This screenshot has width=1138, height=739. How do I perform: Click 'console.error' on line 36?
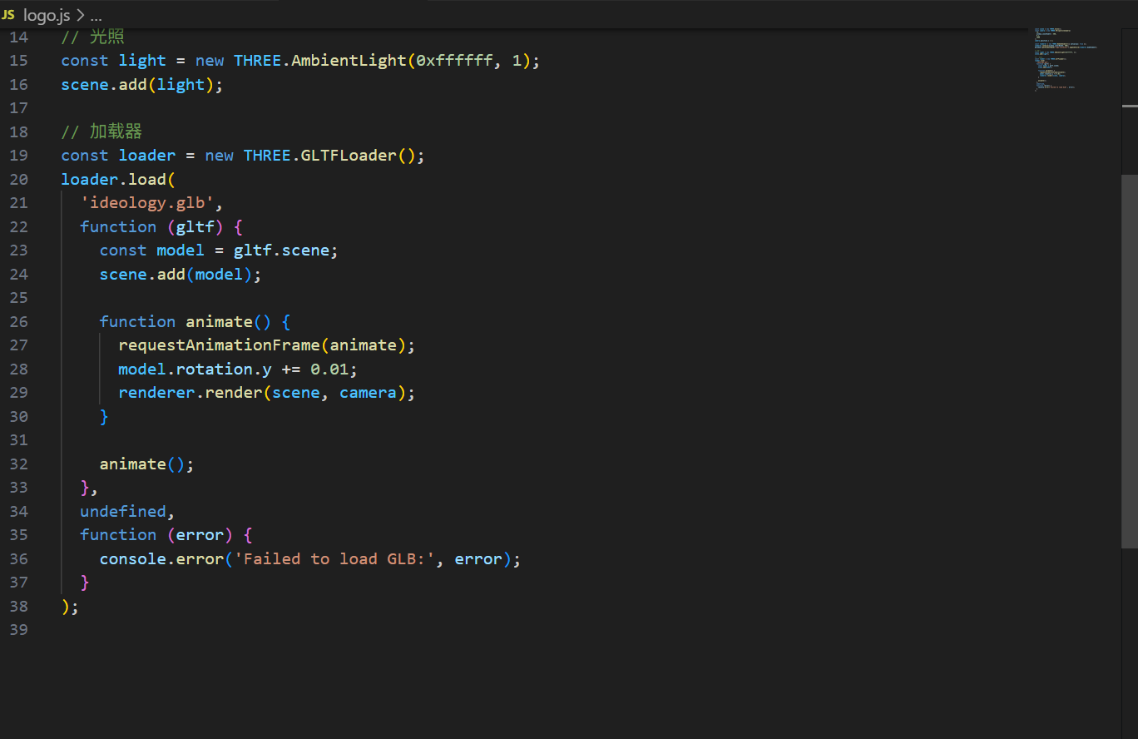click(x=161, y=558)
